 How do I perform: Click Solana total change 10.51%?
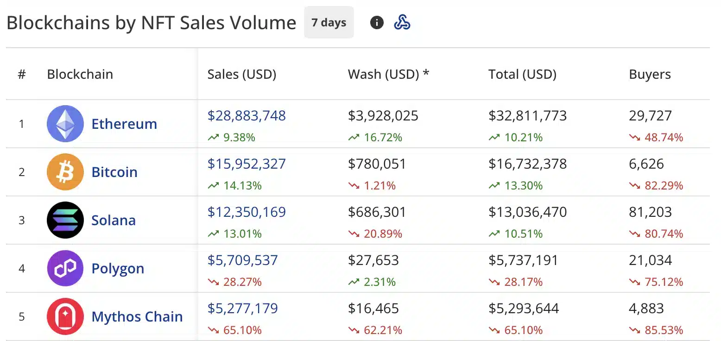(515, 234)
